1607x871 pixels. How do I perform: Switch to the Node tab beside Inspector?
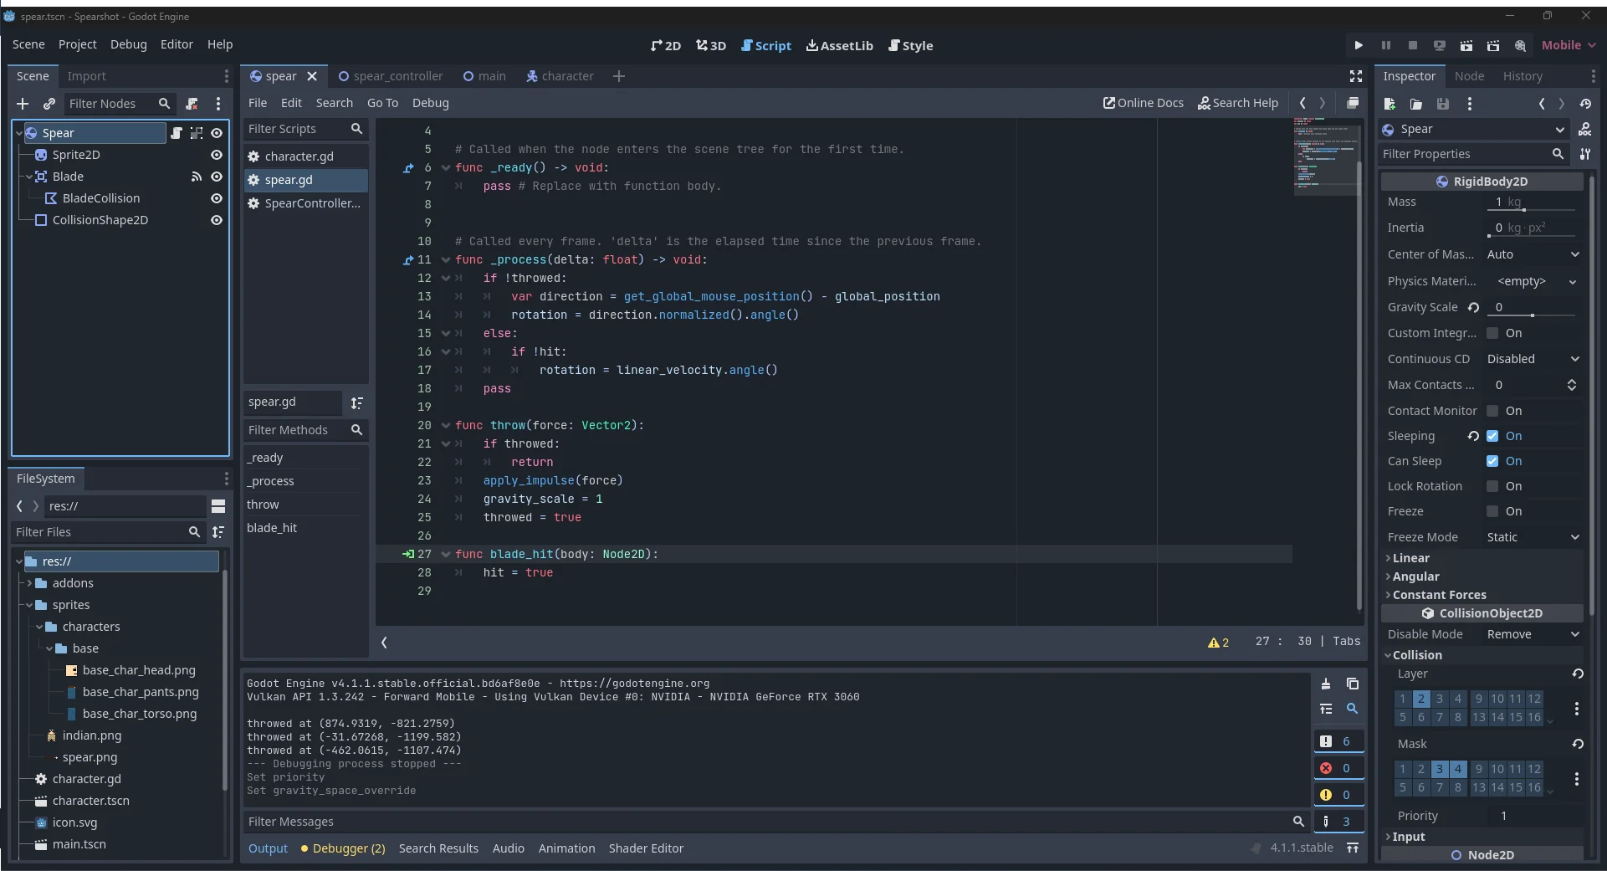coord(1471,75)
